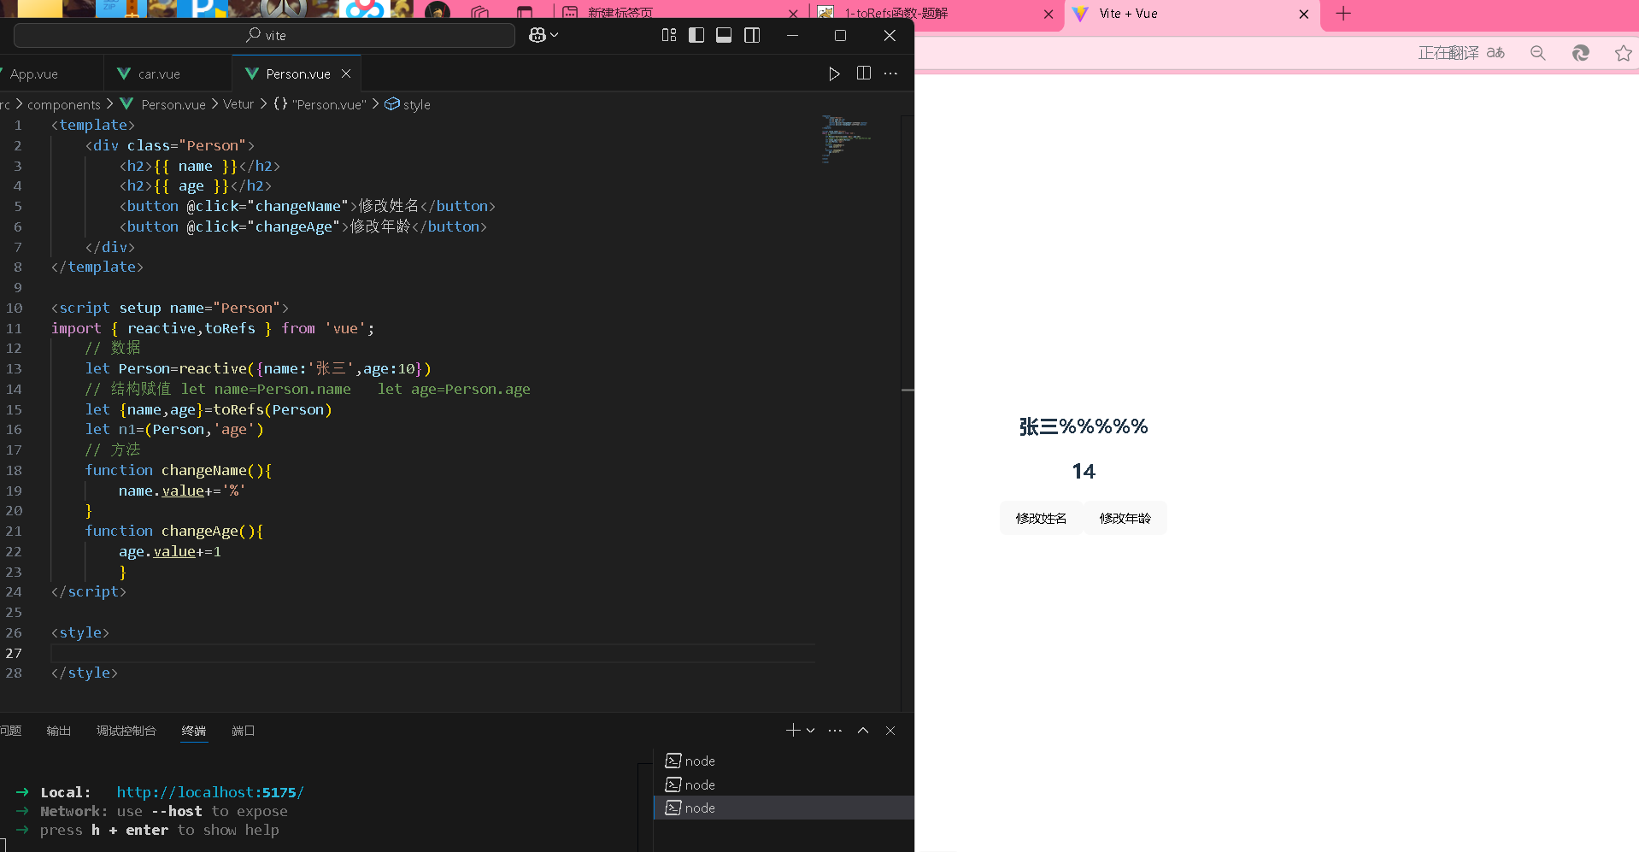
Task: Expand the Copilot dropdown arrow
Action: 555,35
